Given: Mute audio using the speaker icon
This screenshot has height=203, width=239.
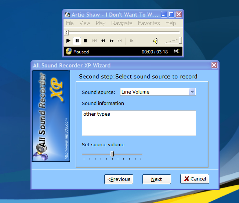Looking at the screenshot, I should tap(155, 41).
